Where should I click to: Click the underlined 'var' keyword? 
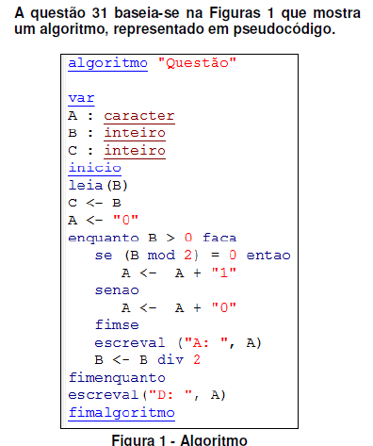81,99
